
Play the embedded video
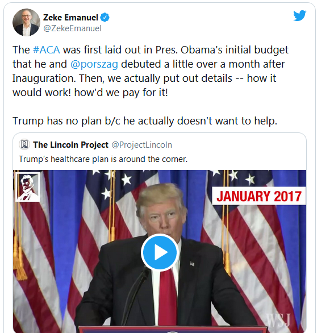tap(160, 252)
